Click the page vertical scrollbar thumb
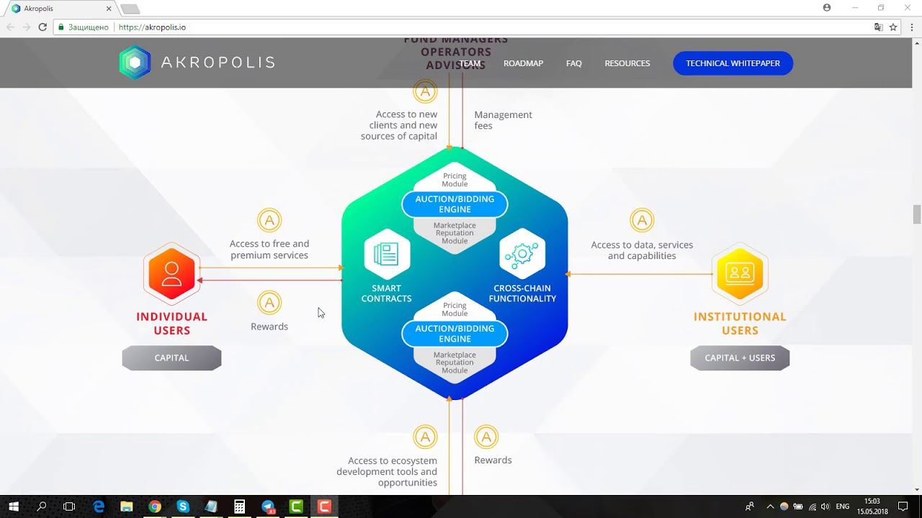The height and width of the screenshot is (518, 922). click(x=917, y=215)
